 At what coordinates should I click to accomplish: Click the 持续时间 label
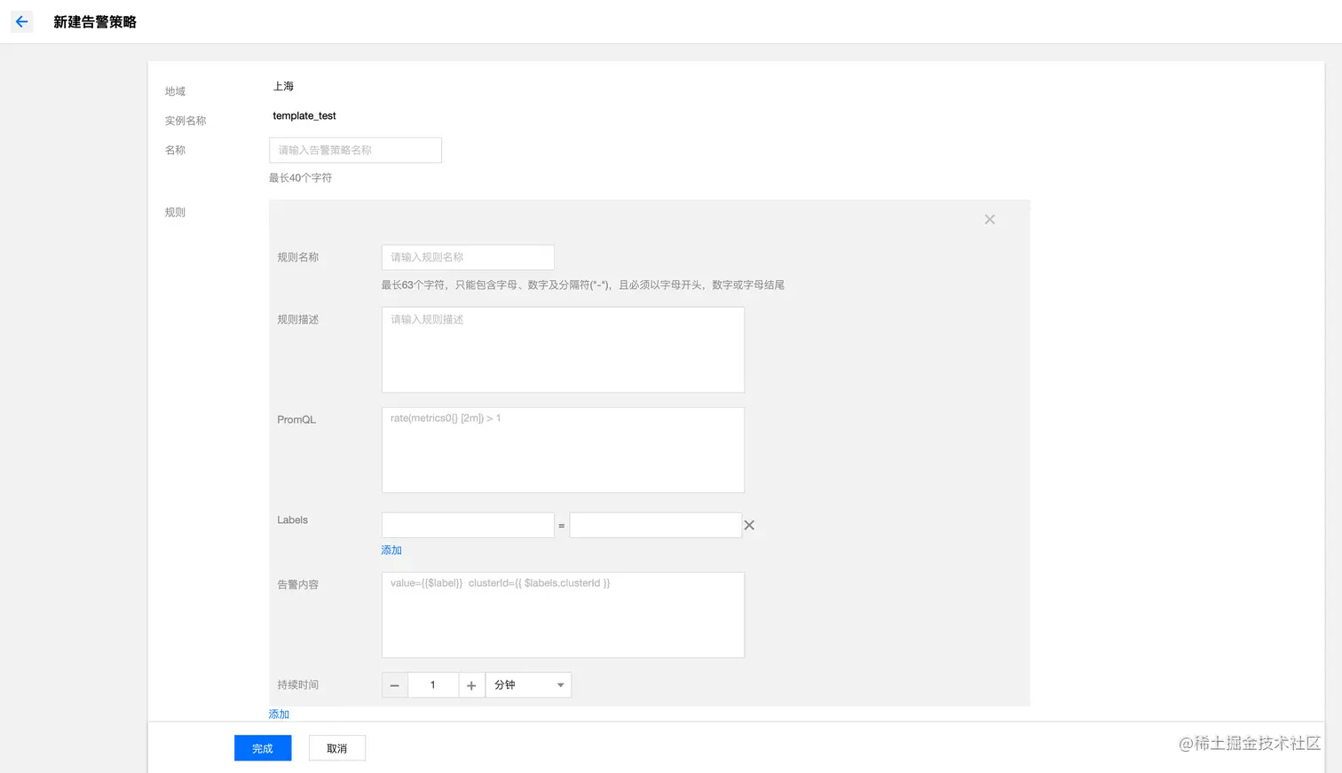coord(298,685)
